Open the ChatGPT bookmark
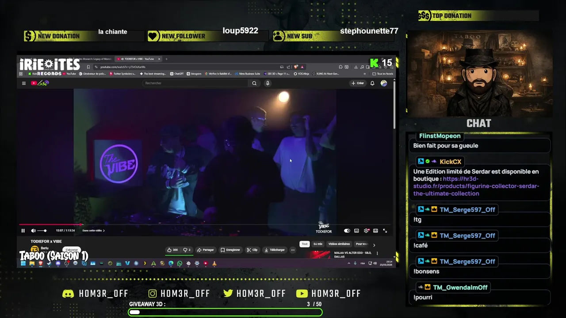 177,74
